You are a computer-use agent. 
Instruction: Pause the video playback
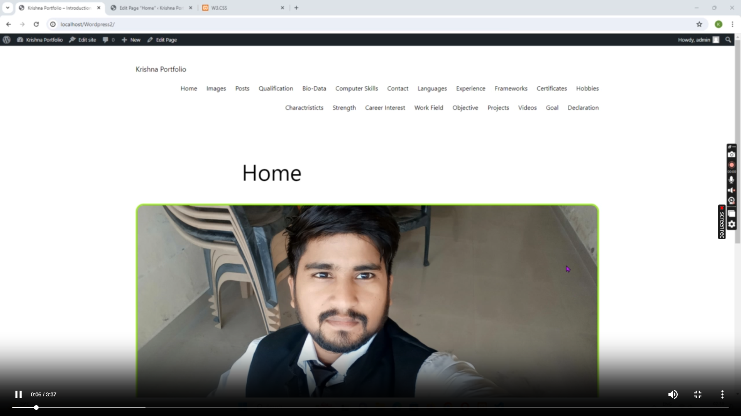18,394
